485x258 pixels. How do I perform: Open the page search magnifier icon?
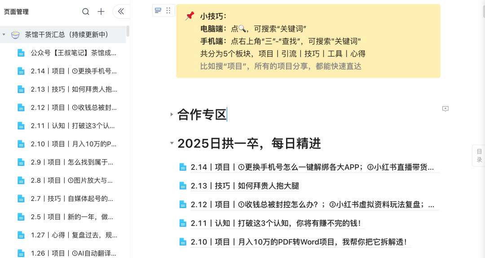pyautogui.click(x=86, y=12)
